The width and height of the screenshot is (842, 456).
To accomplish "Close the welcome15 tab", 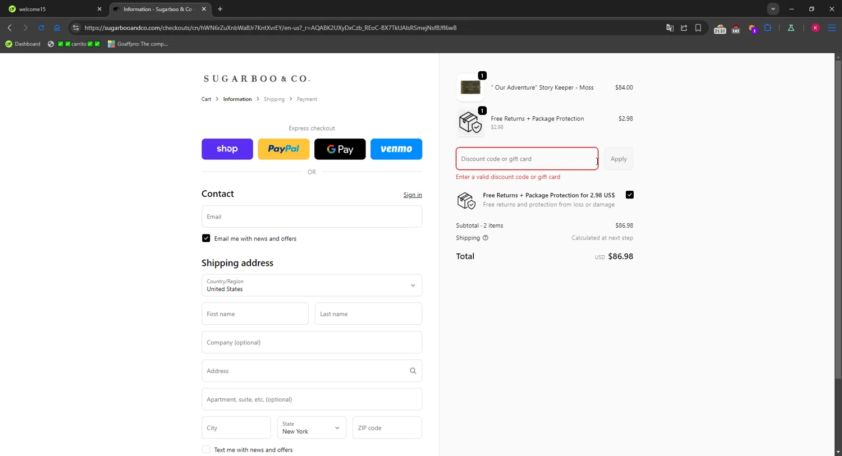I will coord(99,9).
